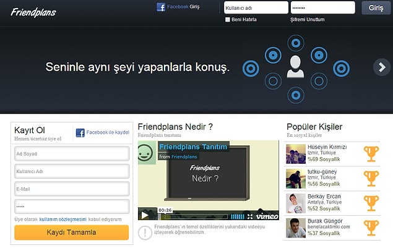Click the %52 Sosyallik text

click(324, 208)
